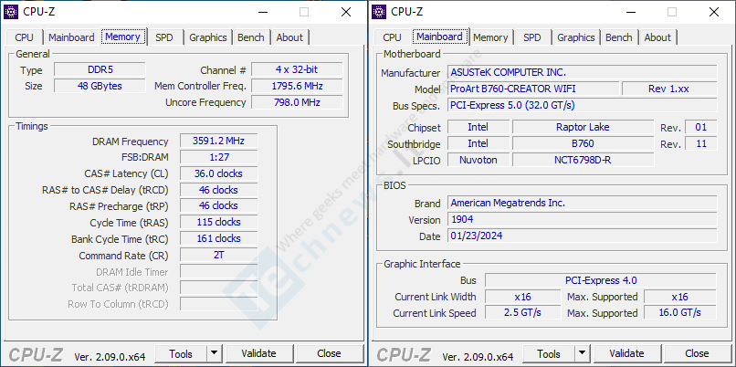
Task: Click CPU-Z app icon in left window title bar
Action: (11, 12)
